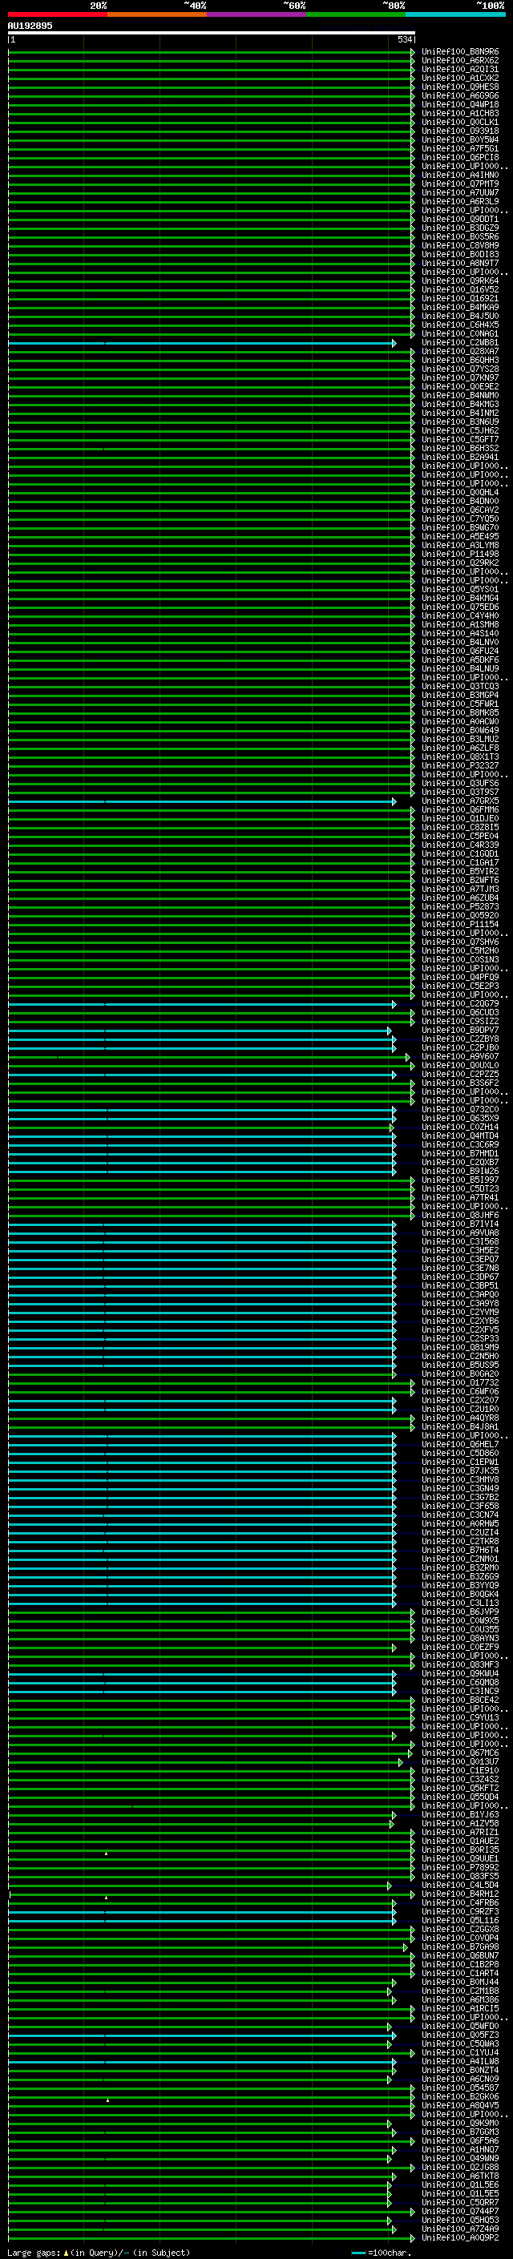The height and width of the screenshot is (2259, 513).
Task: Open hit UniRef100_B7HMD1
Action: click(x=460, y=1154)
